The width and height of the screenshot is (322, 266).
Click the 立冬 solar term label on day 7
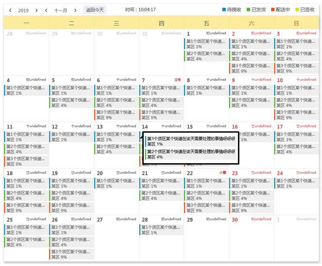point(178,80)
